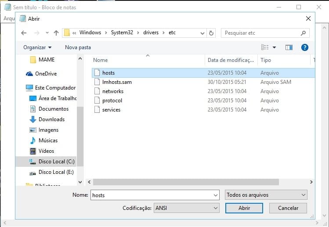This screenshot has height=227, width=329.
Task: Open the Codificação ANSI dropdown
Action: 187,208
